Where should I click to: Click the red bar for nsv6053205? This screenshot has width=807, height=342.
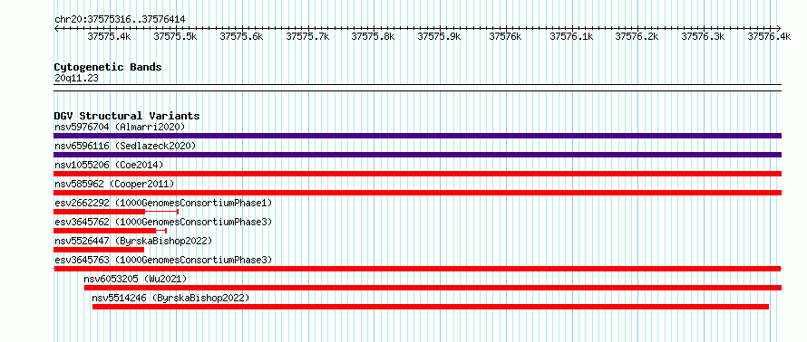(x=433, y=288)
